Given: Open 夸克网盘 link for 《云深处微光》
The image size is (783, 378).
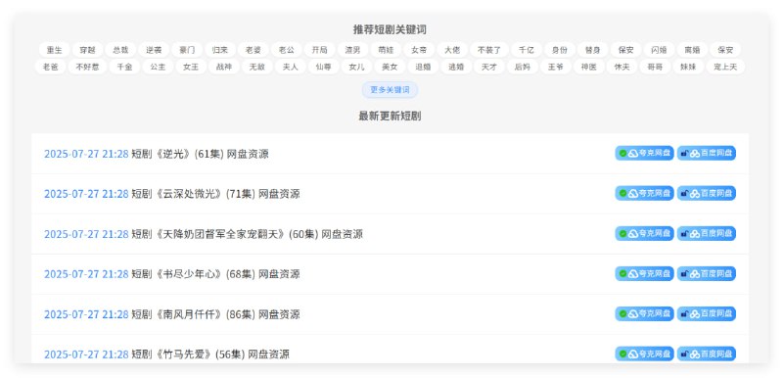Looking at the screenshot, I should point(644,193).
